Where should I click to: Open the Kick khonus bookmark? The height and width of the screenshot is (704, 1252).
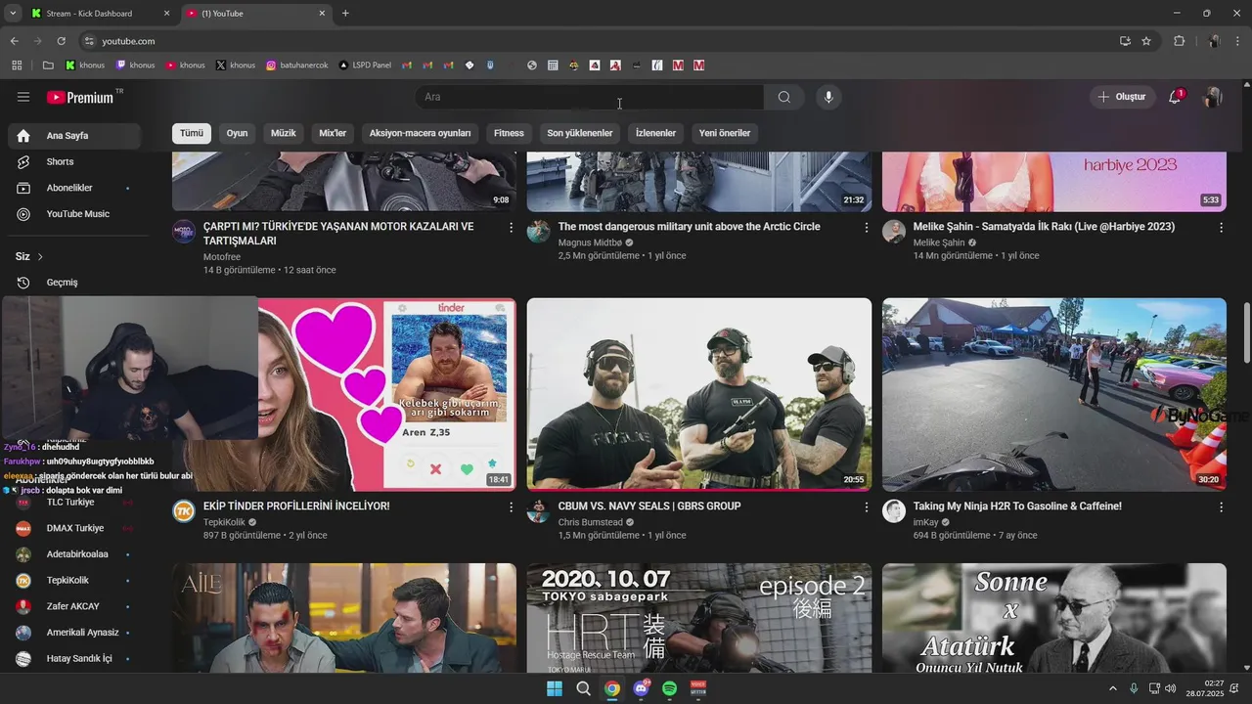click(85, 66)
